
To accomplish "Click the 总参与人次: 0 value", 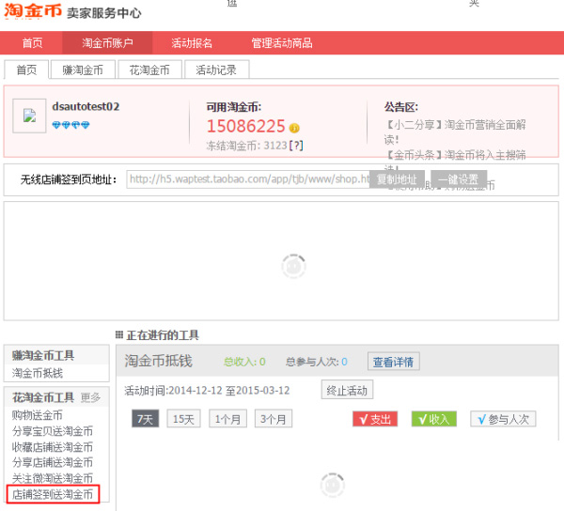I will 317,361.
